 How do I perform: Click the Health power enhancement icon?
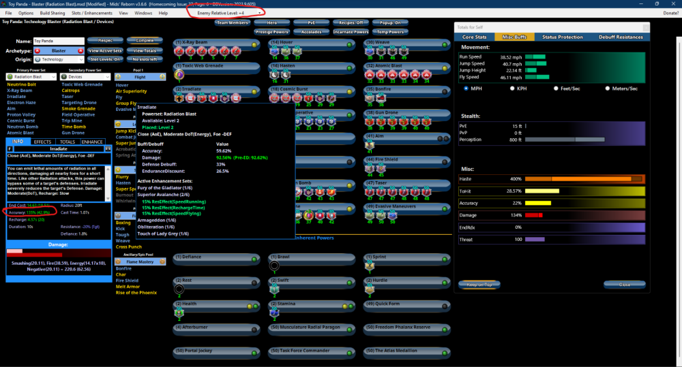pos(179,312)
